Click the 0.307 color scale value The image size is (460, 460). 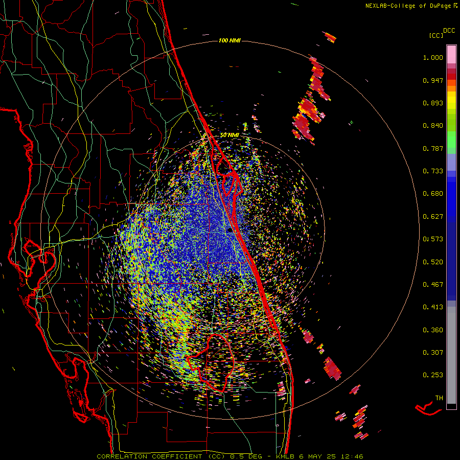coord(433,353)
